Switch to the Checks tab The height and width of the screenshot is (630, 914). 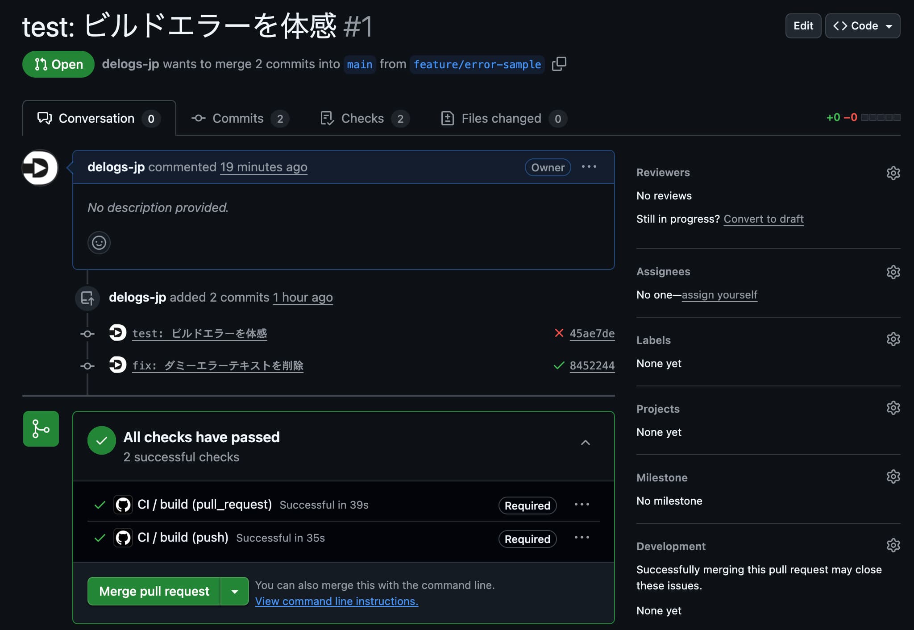(365, 118)
